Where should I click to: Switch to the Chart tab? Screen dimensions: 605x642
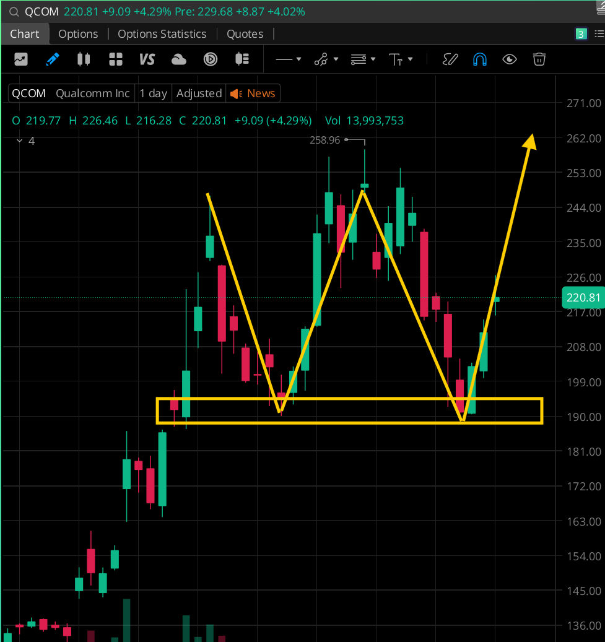point(25,34)
